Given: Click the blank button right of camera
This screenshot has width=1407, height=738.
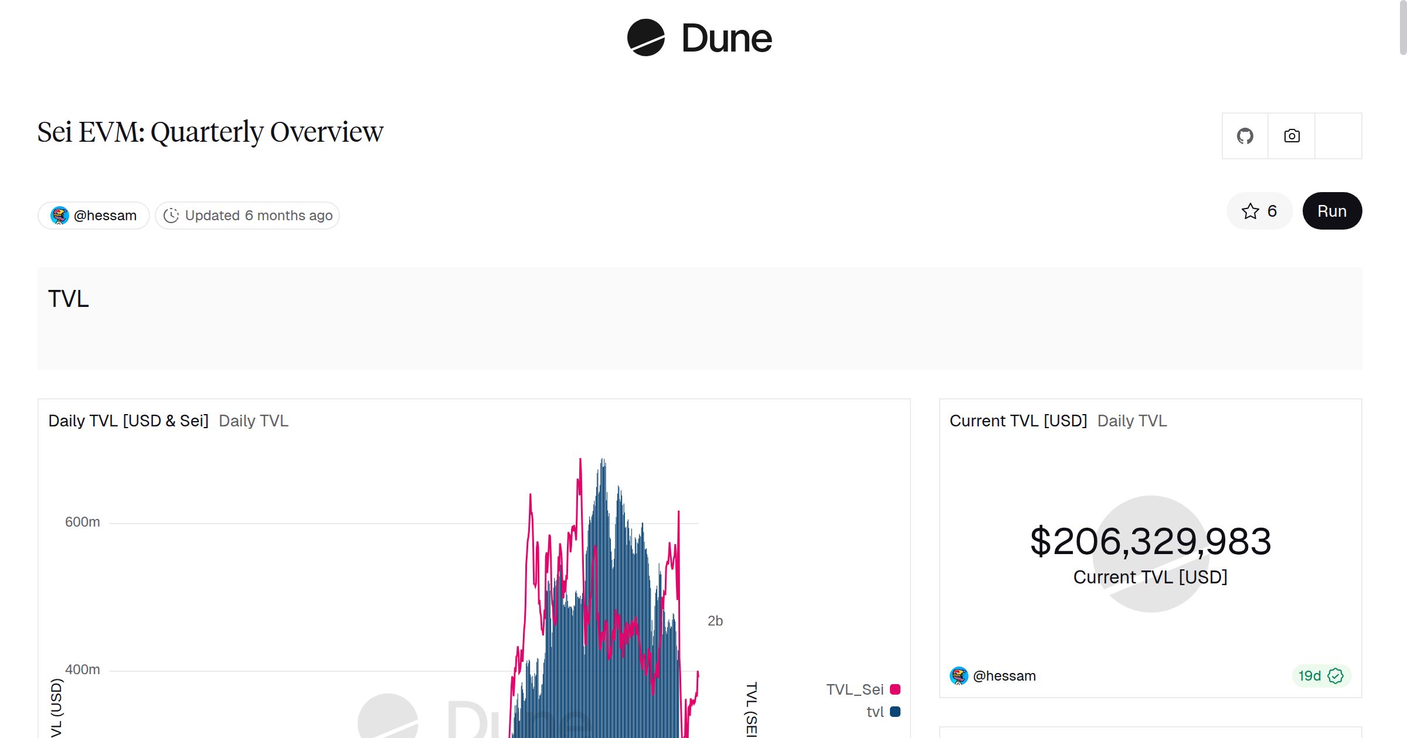Looking at the screenshot, I should point(1338,136).
